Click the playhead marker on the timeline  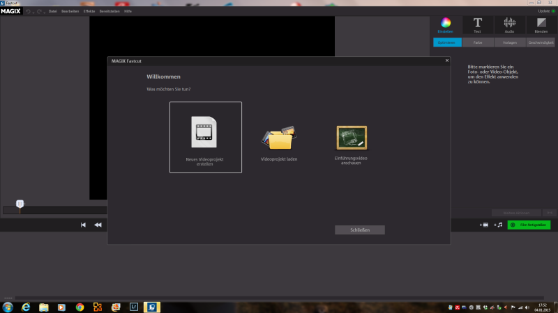(x=20, y=204)
